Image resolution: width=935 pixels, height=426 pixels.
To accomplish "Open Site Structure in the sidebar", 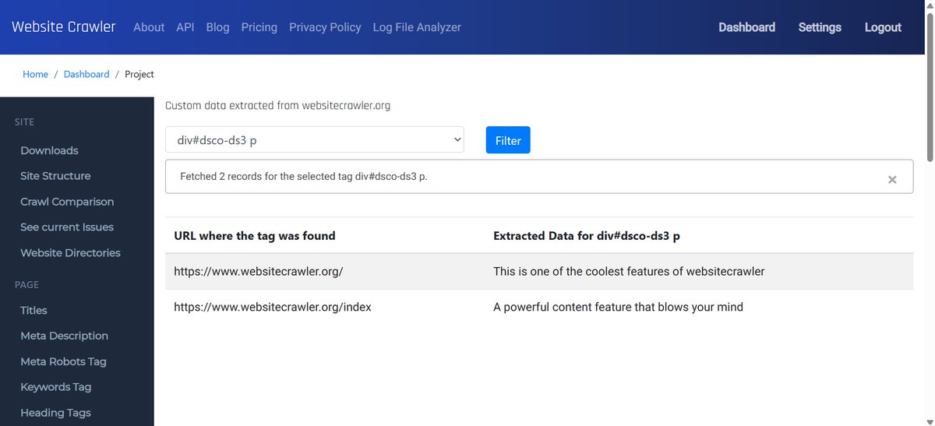I will (55, 176).
